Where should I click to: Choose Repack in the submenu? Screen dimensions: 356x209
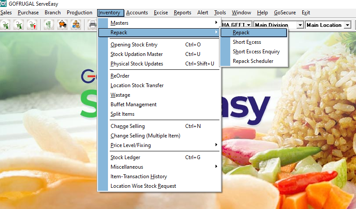(254, 33)
